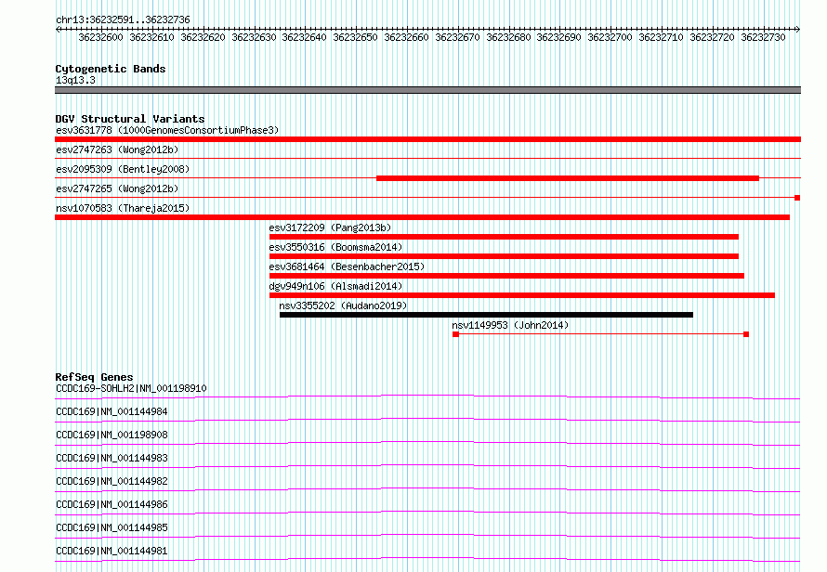Image resolution: width=827 pixels, height=572 pixels.
Task: Click ruler coordinate 36232730
Action: click(763, 37)
